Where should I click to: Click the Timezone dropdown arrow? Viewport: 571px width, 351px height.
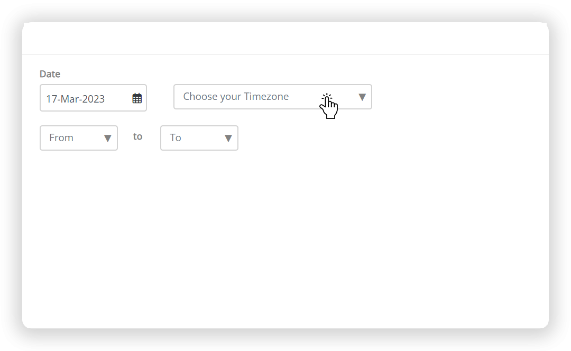[x=362, y=97]
